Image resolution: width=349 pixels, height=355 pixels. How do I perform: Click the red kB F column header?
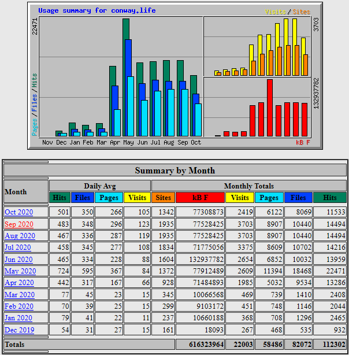coord(200,197)
